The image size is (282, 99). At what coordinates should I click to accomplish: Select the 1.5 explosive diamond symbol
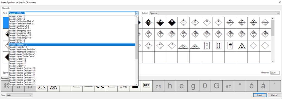(x=160, y=46)
